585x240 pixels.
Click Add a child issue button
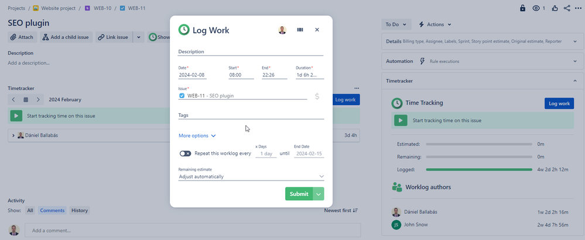pyautogui.click(x=66, y=37)
